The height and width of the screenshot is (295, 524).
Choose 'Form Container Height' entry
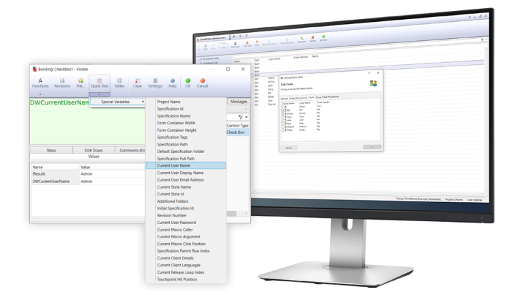[177, 130]
